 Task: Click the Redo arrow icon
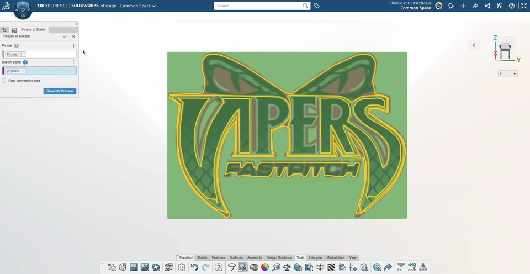pos(205,267)
